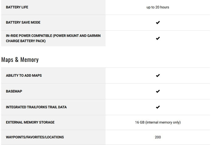Select the 'EXTERNAL MEMORY STORAGE' label
This screenshot has width=219, height=145.
30,122
